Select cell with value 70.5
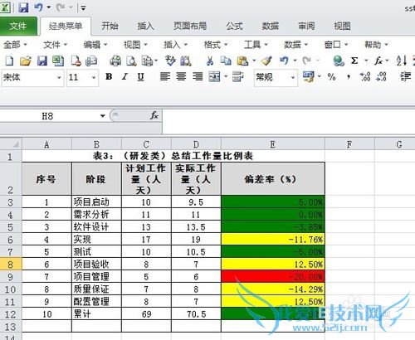Screen dimensions: 415x340 (x=196, y=314)
